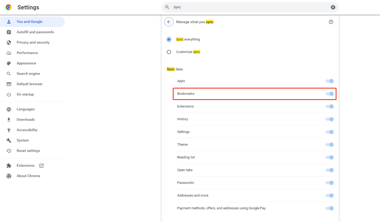380x222 pixels.
Task: Click the Extensions puzzle piece icon
Action: pos(9,165)
